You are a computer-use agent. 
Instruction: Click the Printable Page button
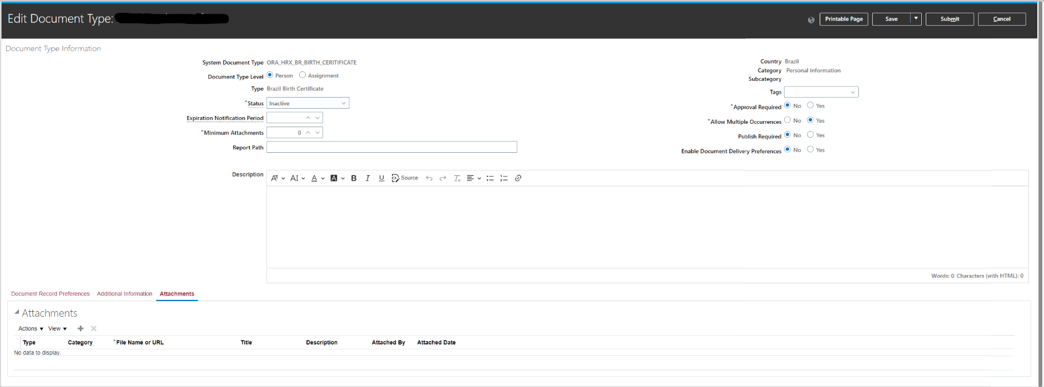click(x=844, y=19)
